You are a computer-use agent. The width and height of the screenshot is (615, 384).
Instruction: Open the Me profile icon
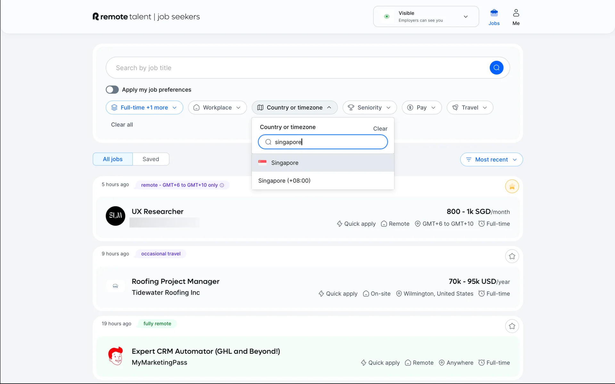pyautogui.click(x=516, y=13)
